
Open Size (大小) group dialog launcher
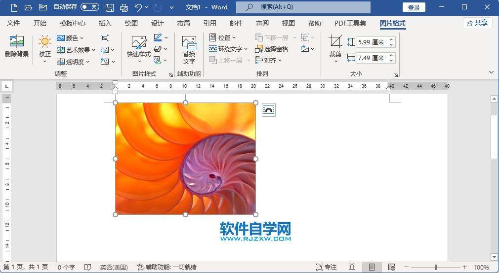coord(396,75)
